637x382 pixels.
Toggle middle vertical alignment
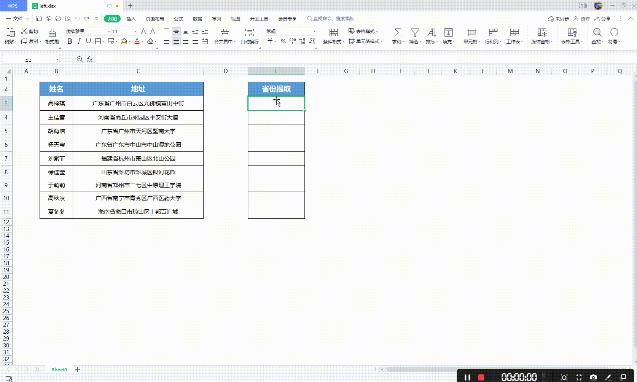[x=176, y=31]
